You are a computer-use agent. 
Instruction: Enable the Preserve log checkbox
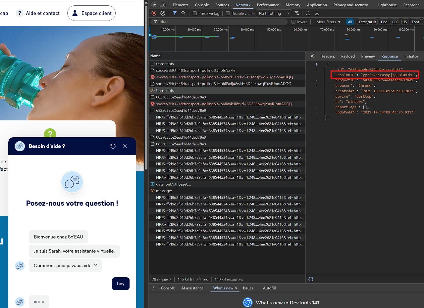tap(195, 13)
